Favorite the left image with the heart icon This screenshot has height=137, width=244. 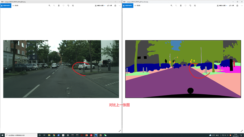(64, 6)
